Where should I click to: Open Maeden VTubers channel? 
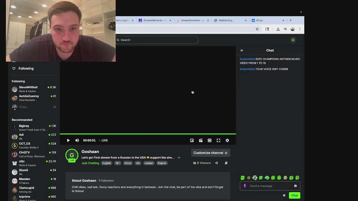[34, 181]
